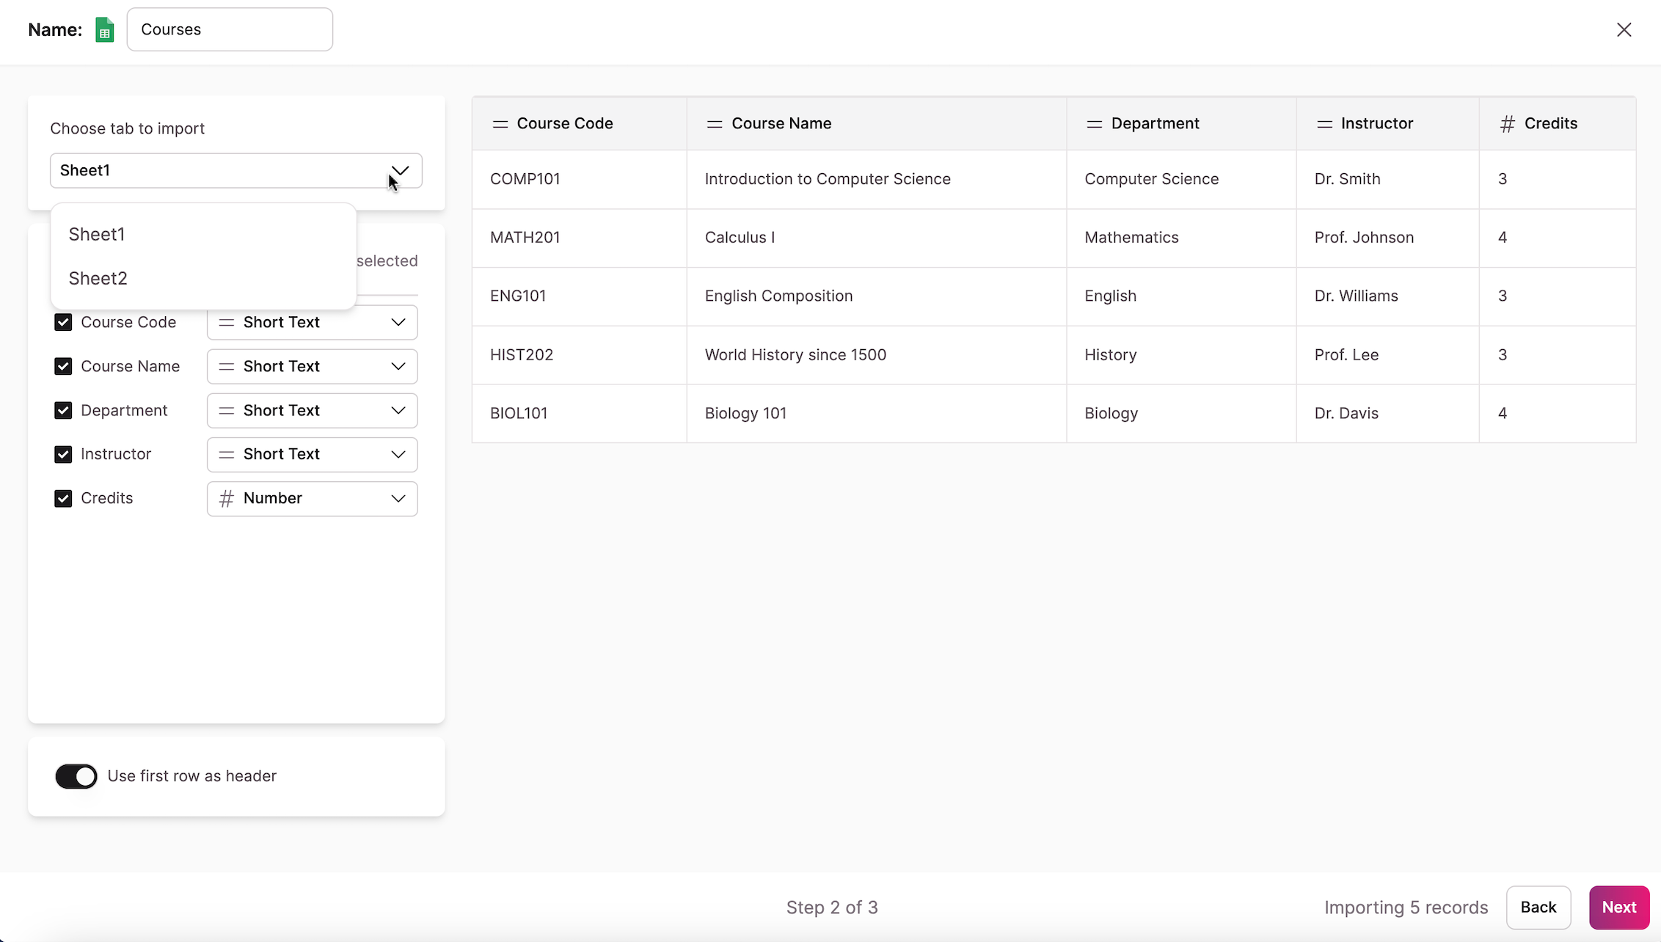The image size is (1661, 942).
Task: Click the Prof. Johnson cell
Action: [x=1387, y=238]
